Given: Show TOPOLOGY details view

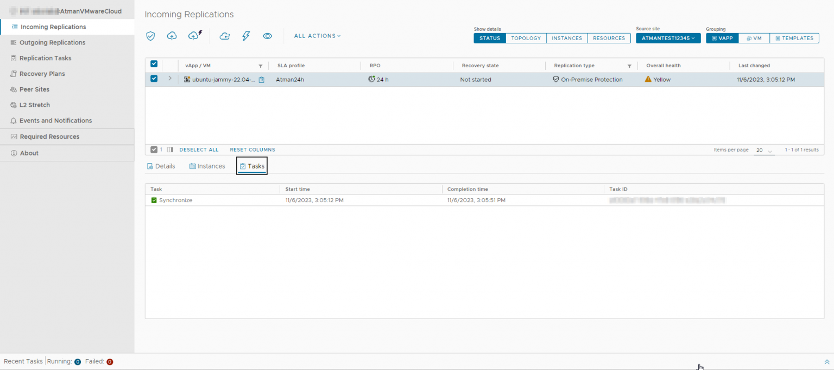Looking at the screenshot, I should pos(526,38).
